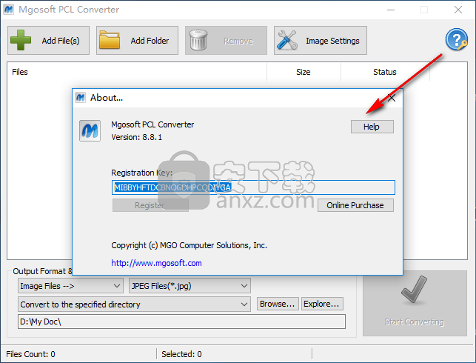
Task: Click the Status column header
Action: [385, 72]
